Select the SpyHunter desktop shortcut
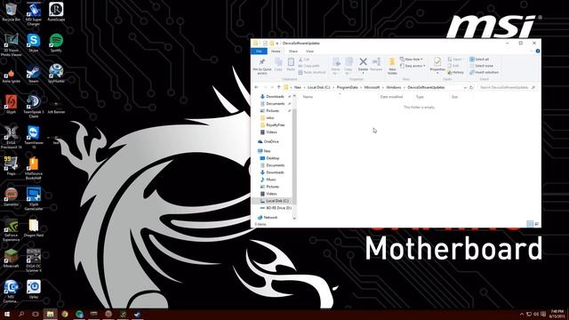The width and height of the screenshot is (569, 320). pos(56,74)
